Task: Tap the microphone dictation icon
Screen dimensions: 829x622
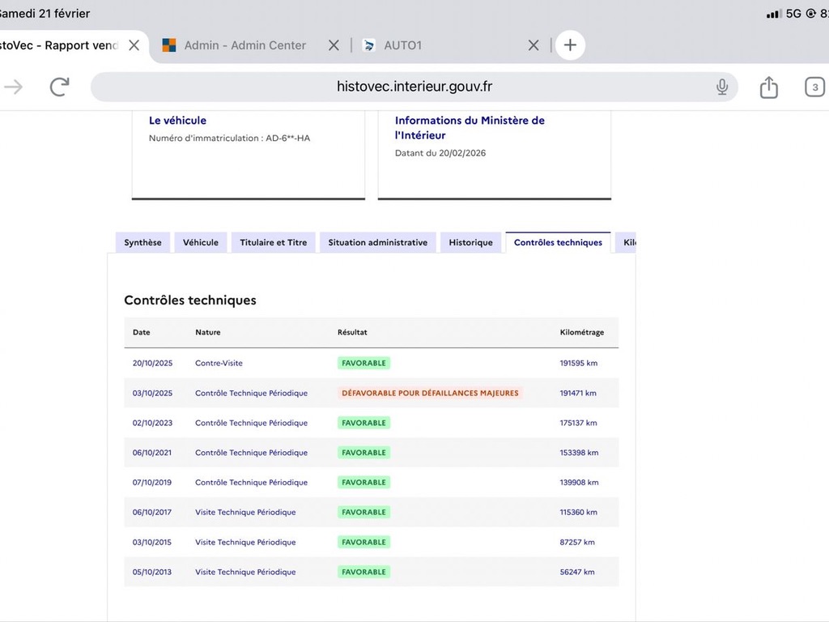Action: (722, 87)
